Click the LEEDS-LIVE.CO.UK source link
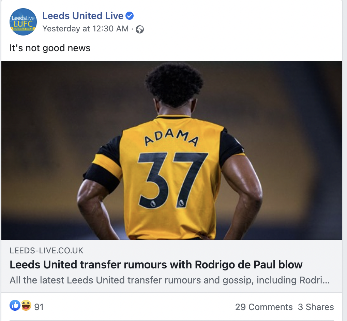Viewport: 347px width, 321px height. [46, 251]
